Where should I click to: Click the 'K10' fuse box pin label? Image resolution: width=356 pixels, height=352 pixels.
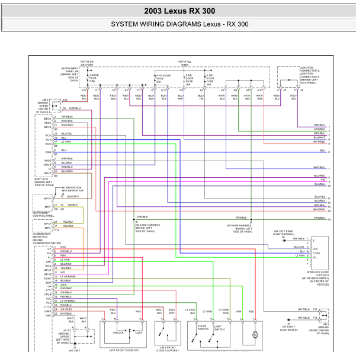point(84,90)
